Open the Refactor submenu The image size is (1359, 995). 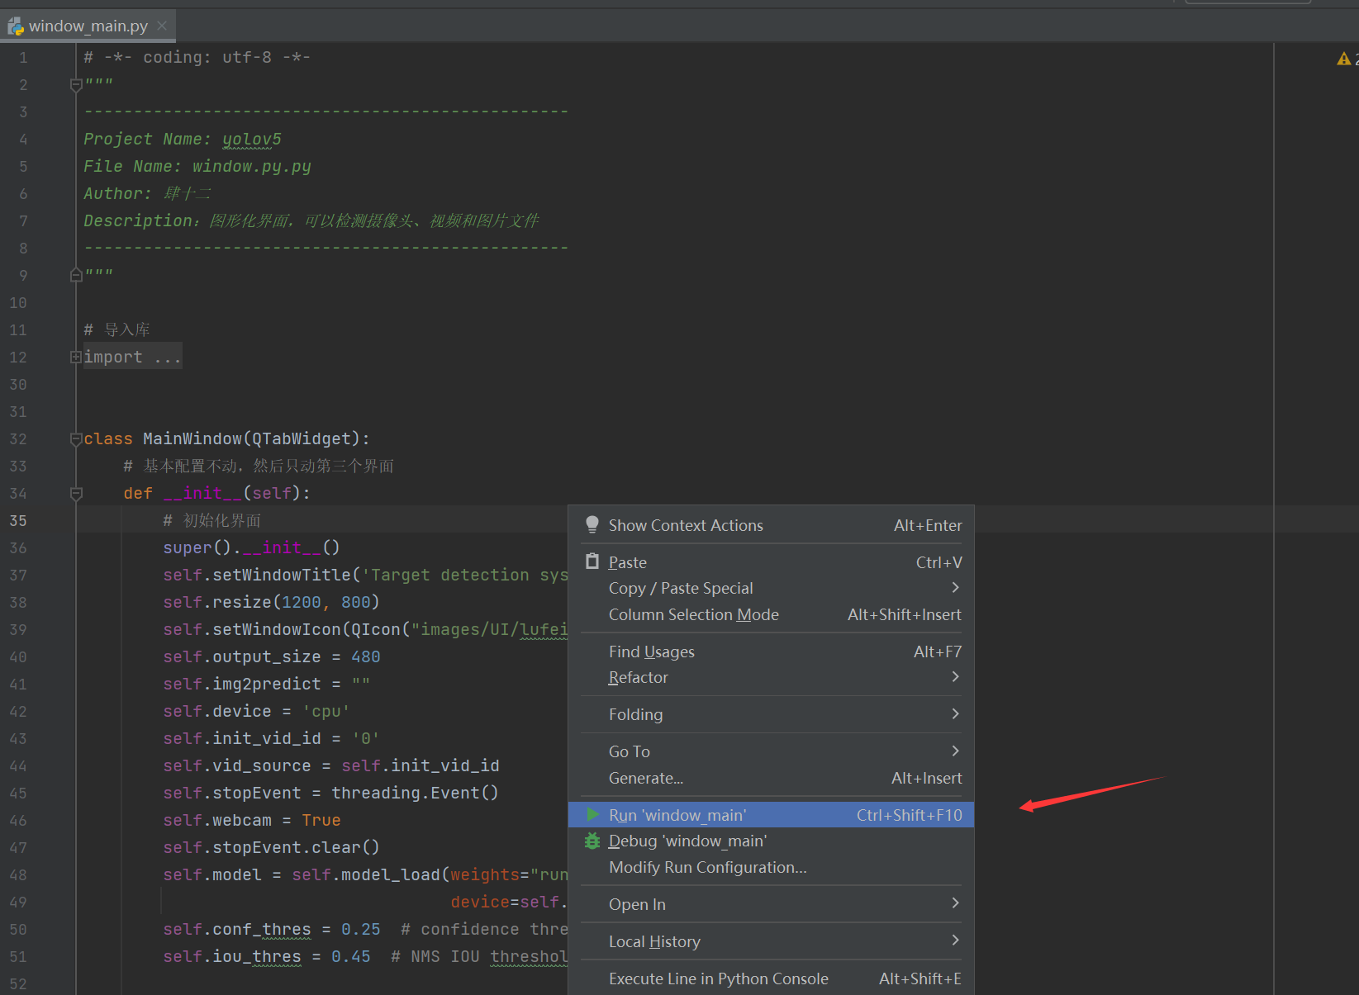772,677
